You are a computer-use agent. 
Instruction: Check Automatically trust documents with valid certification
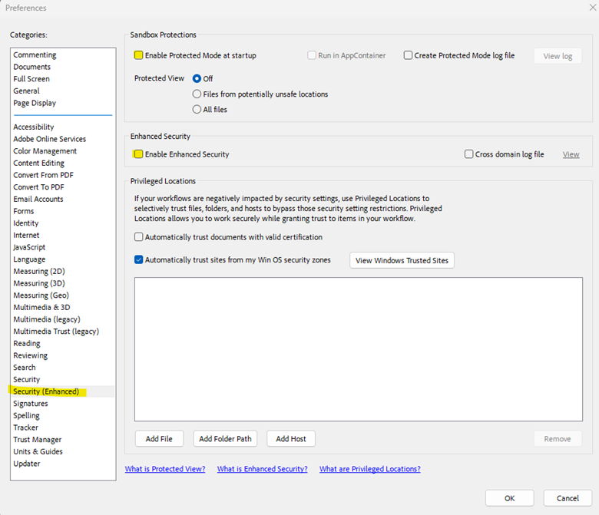[139, 237]
